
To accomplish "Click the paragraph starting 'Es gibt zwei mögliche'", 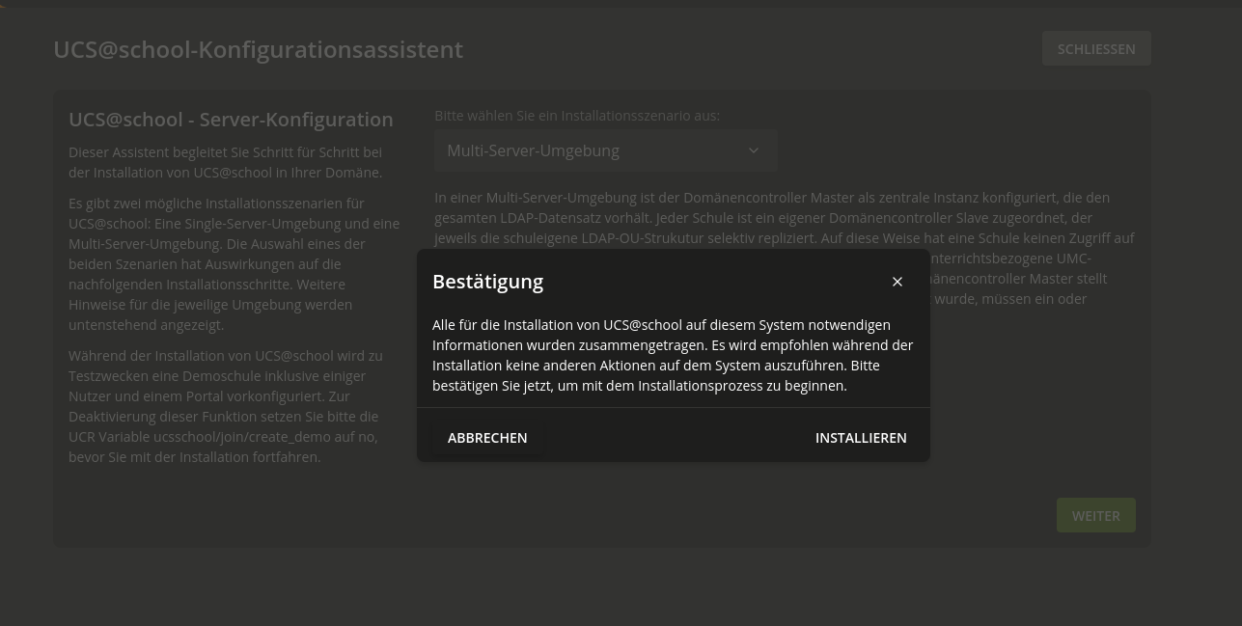I will pos(234,264).
